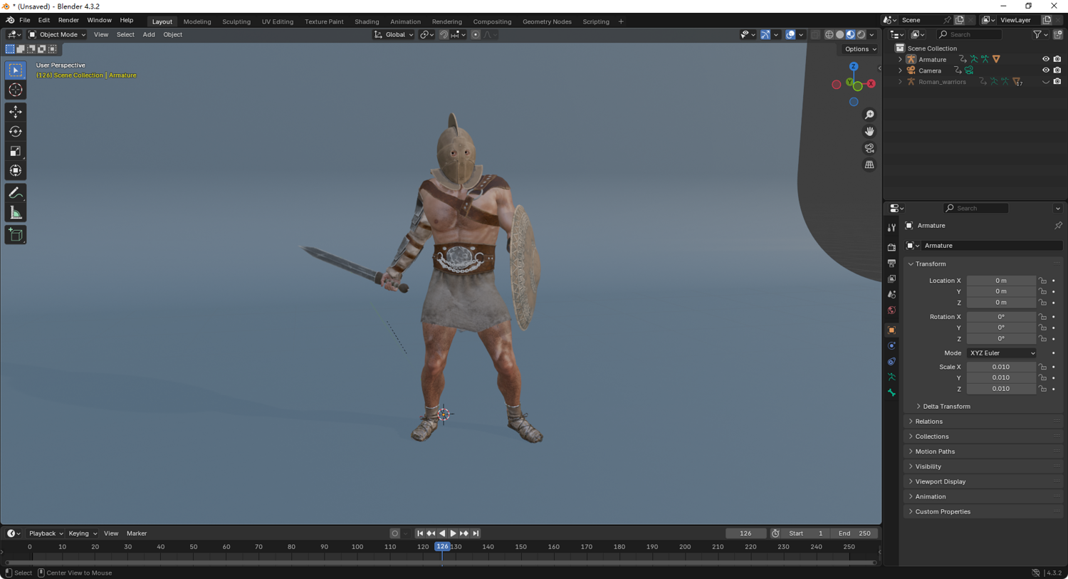This screenshot has width=1068, height=579.
Task: Switch to the Sculpting workspace tab
Action: click(236, 22)
